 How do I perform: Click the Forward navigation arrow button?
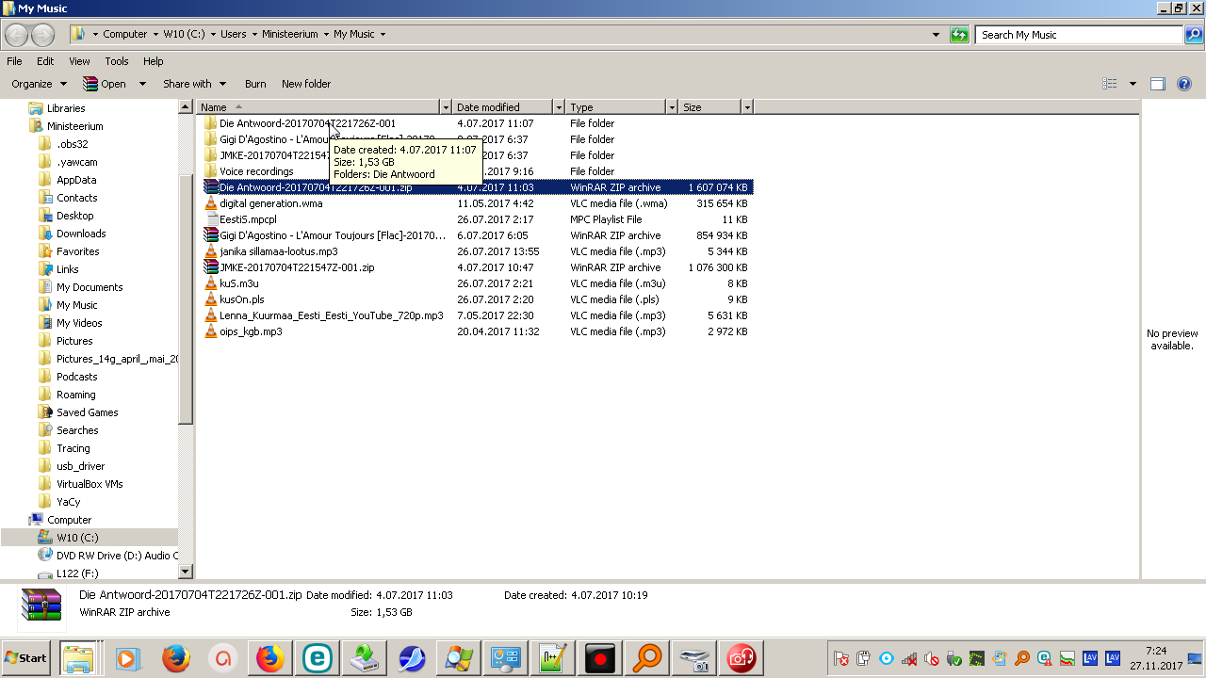click(43, 35)
